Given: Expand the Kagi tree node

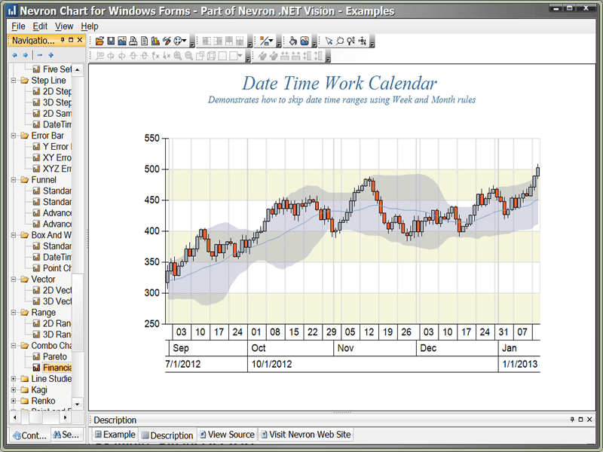Looking at the screenshot, I should point(14,390).
